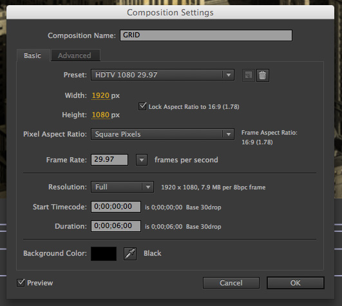Switch to the Advanced tab
Image resolution: width=342 pixels, height=306 pixels.
coord(75,55)
